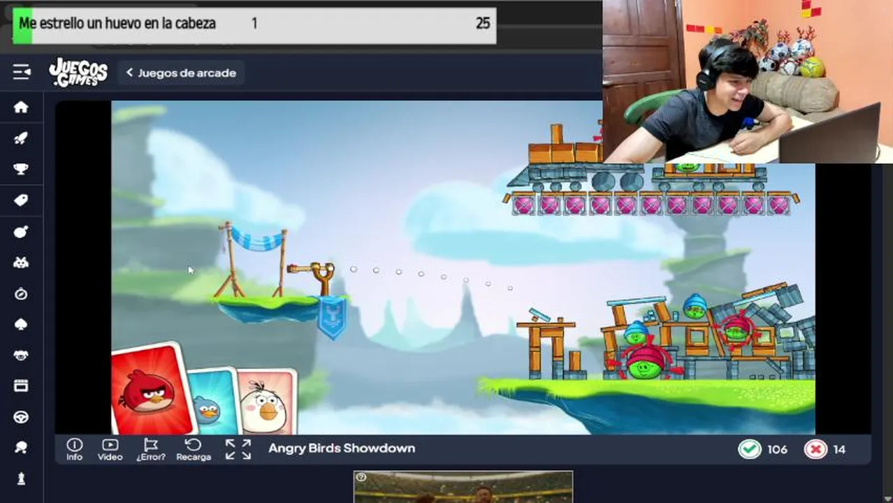This screenshot has height=503, width=893.
Task: Open the tag categories icon
Action: pos(21,201)
